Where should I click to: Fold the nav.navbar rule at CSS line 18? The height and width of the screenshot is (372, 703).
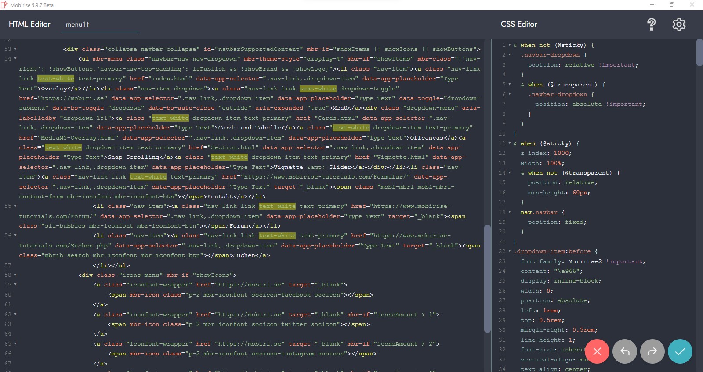[x=510, y=212]
